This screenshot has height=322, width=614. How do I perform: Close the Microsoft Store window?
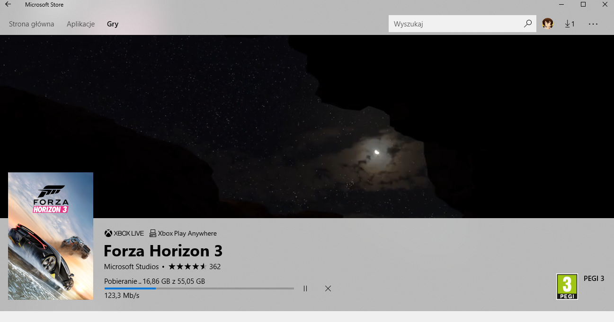click(605, 5)
